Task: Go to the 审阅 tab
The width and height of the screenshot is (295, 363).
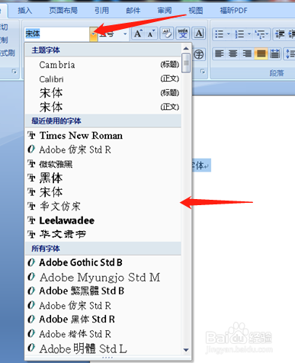Action: [165, 11]
